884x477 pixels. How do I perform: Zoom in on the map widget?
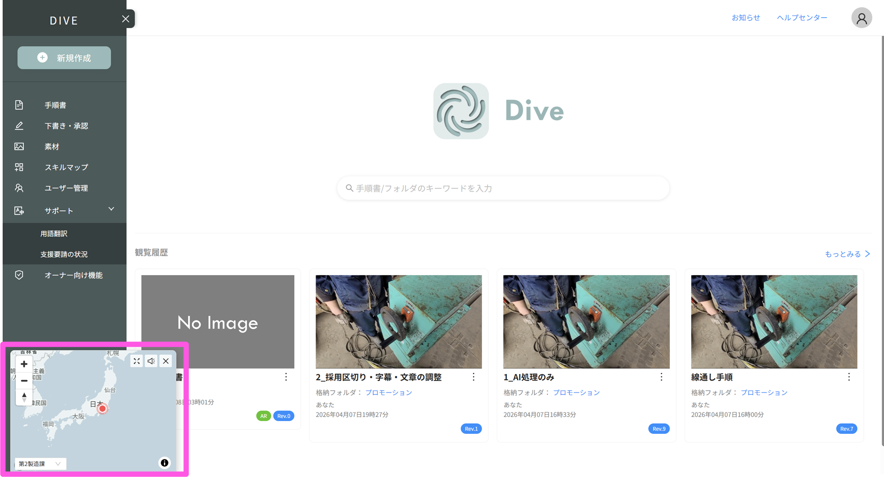point(24,364)
